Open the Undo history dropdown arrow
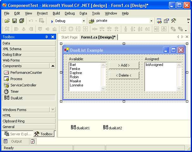Image resolution: width=192 pixels, height=152 pixels. tap(36, 21)
